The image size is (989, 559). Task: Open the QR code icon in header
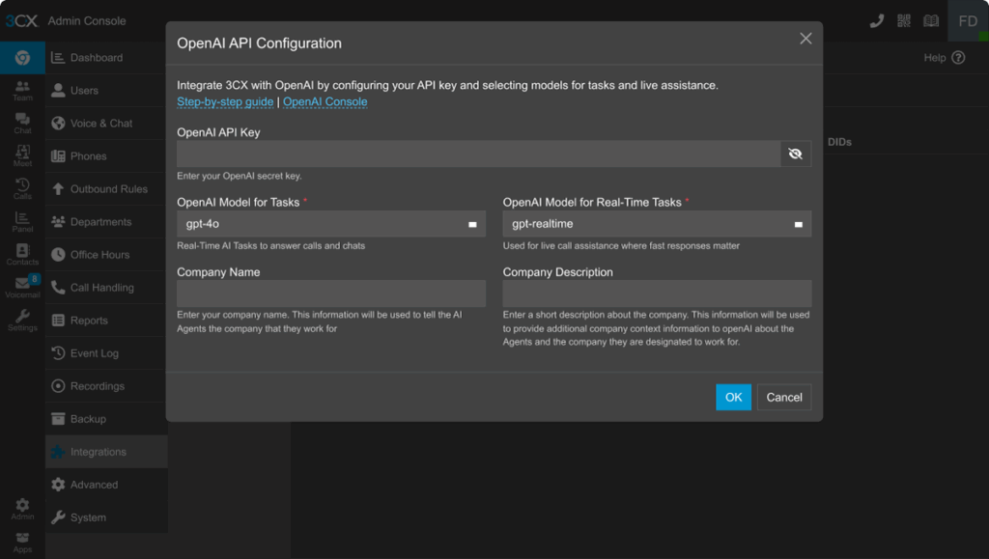(x=904, y=20)
